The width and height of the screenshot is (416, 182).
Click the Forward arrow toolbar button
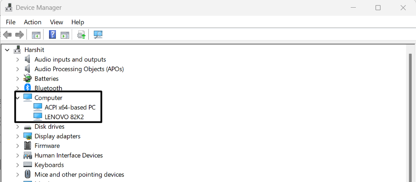click(x=19, y=35)
